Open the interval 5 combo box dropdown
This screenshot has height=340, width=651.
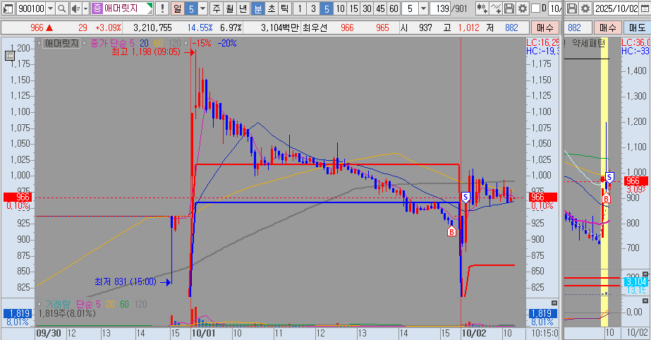423,8
